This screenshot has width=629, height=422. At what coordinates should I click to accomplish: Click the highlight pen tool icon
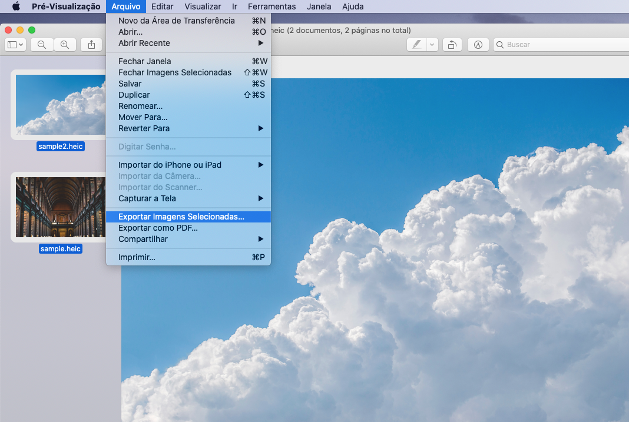417,45
